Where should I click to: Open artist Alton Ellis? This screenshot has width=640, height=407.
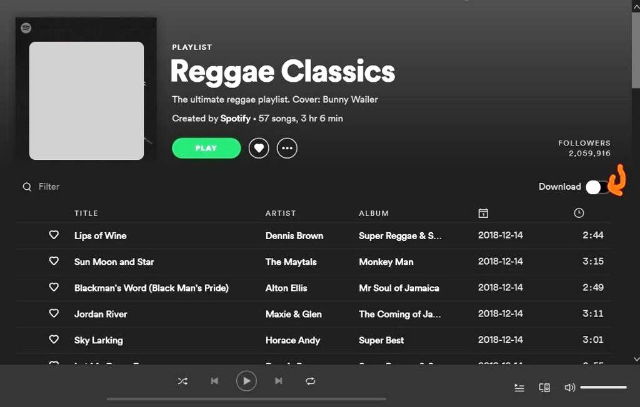286,288
